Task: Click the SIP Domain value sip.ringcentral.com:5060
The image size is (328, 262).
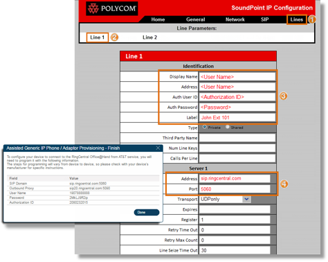Action: [x=88, y=184]
